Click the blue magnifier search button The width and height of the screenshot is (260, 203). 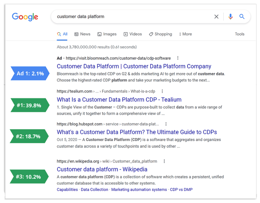(242, 16)
